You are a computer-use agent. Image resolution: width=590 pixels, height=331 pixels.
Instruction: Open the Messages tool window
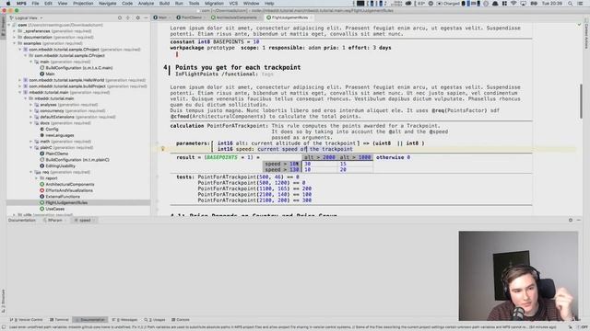pos(125,320)
